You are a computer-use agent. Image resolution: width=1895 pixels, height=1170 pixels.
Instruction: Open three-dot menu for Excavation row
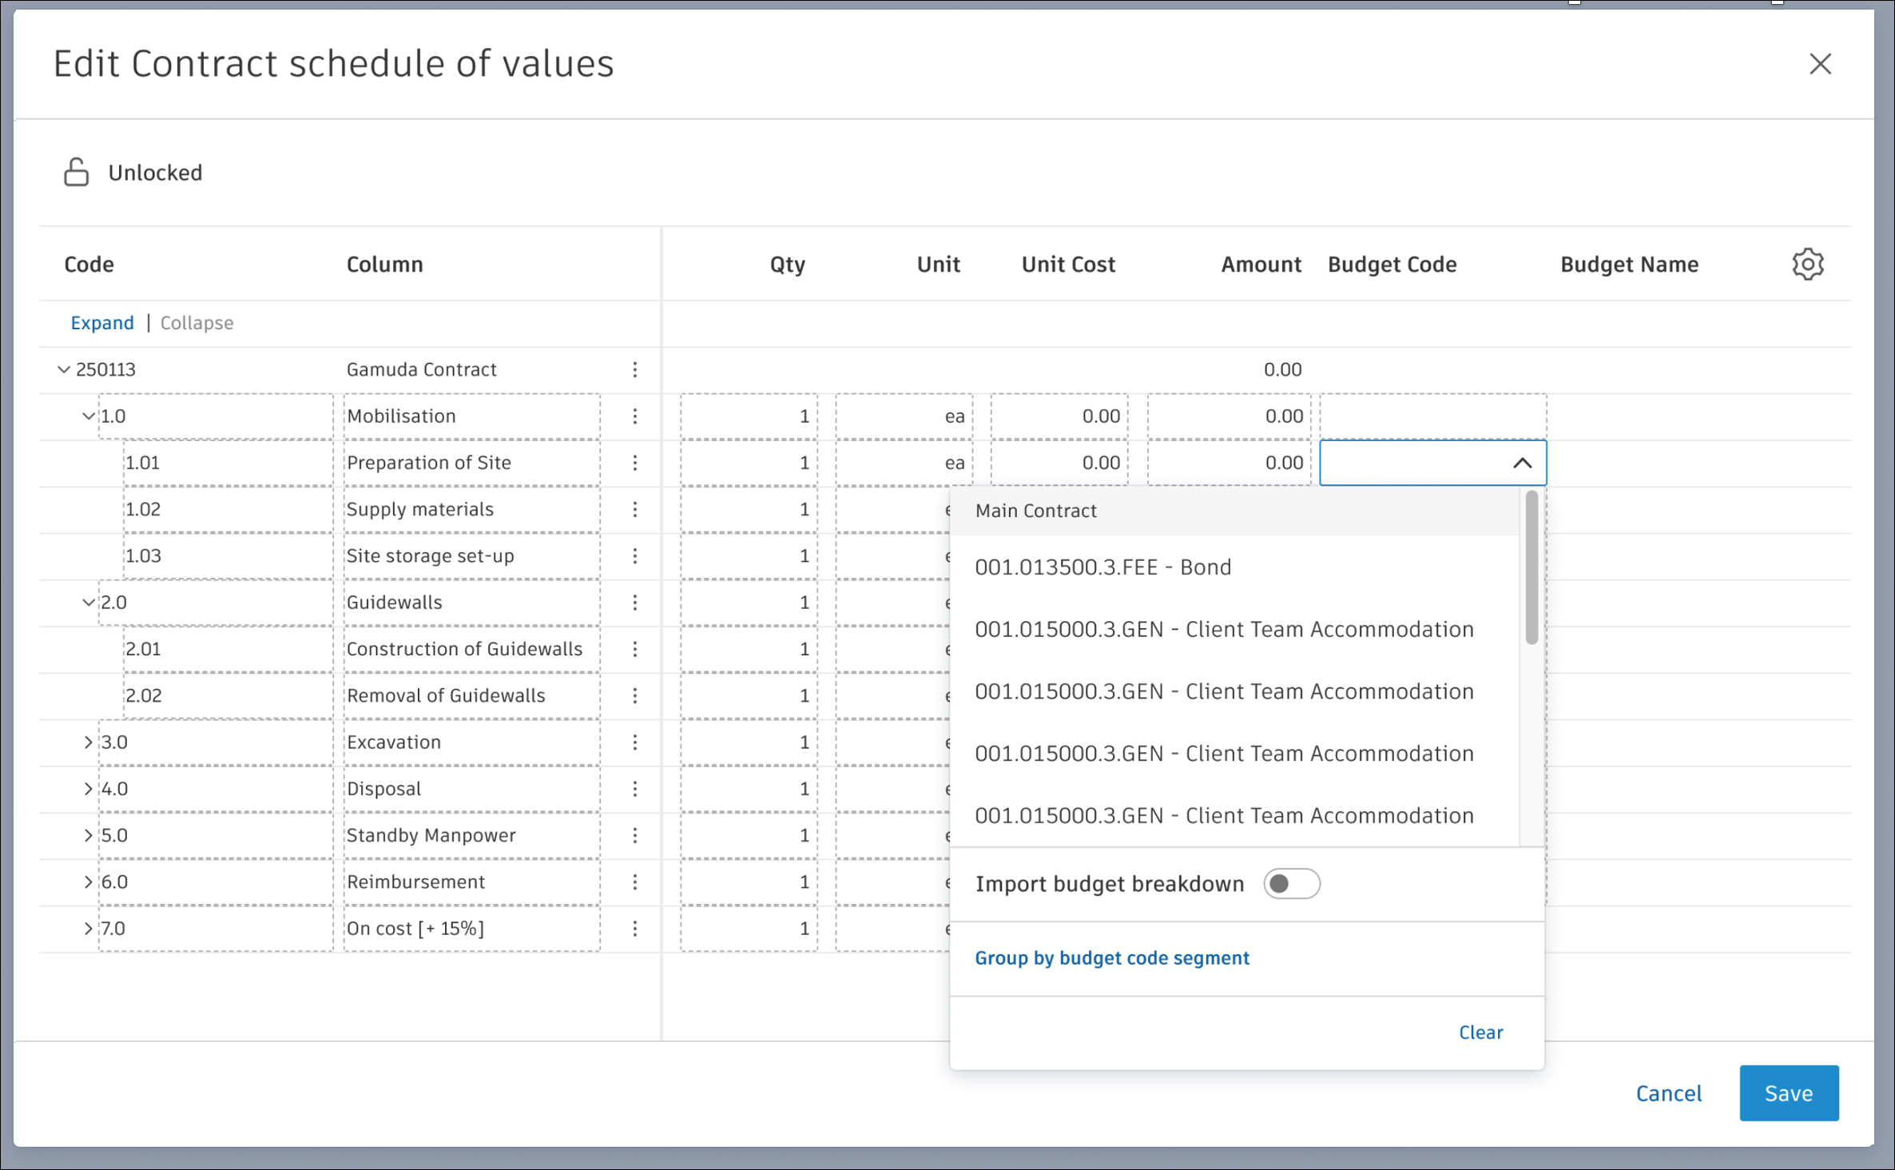(634, 742)
